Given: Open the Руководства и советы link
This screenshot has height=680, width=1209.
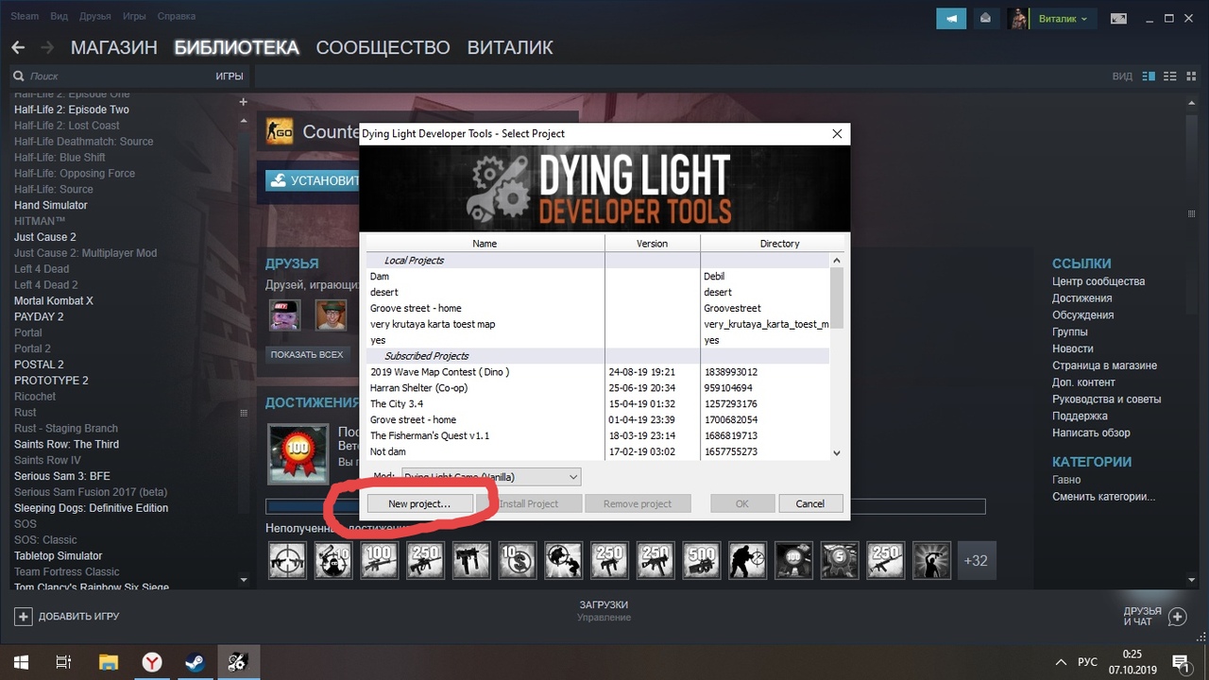Looking at the screenshot, I should click(x=1107, y=399).
